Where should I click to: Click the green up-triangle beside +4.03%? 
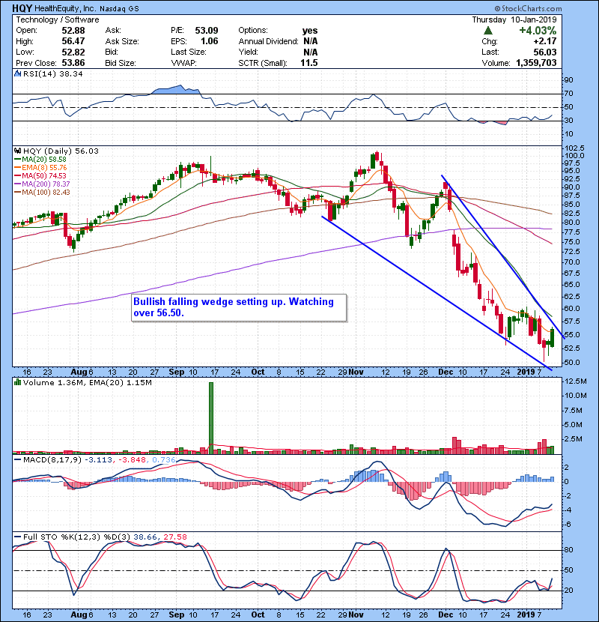tap(488, 31)
